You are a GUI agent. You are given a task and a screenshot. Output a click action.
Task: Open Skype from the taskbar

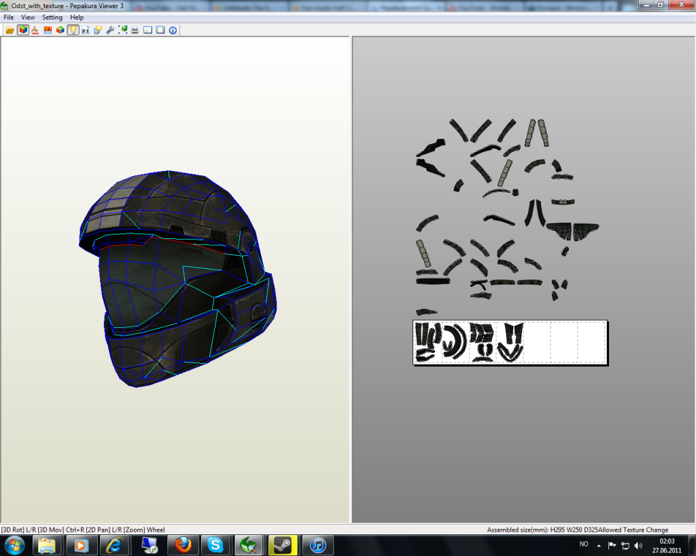(215, 545)
